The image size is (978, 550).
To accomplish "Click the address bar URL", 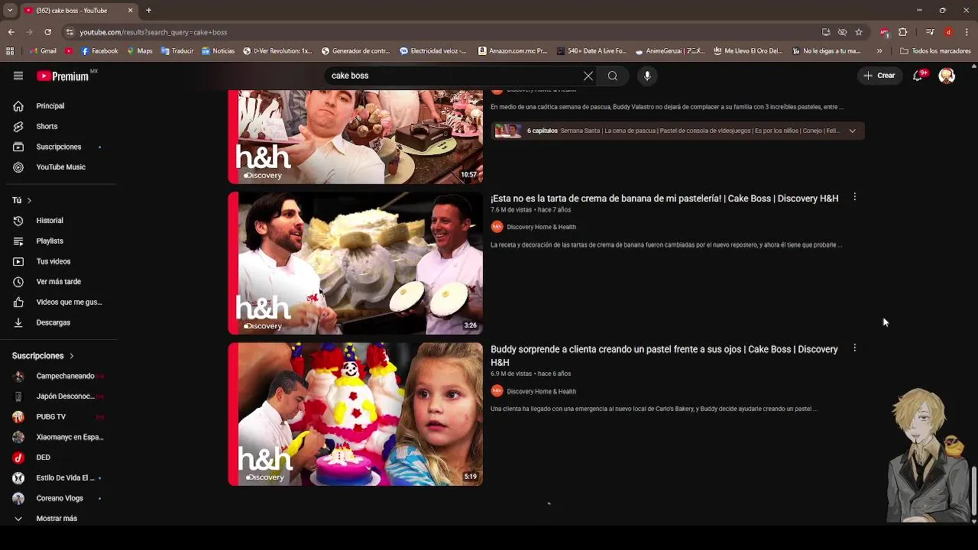I will pyautogui.click(x=153, y=32).
